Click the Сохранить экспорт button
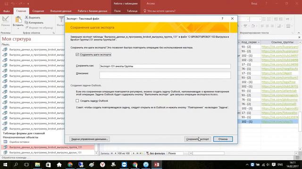 pyautogui.click(x=197, y=139)
